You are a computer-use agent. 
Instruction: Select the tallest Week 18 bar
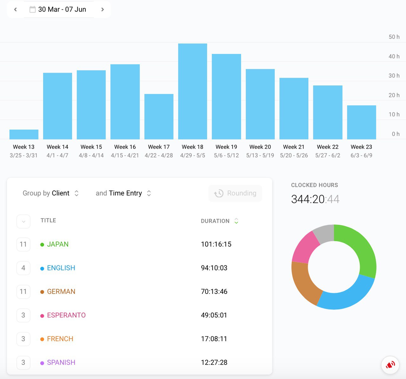point(193,91)
